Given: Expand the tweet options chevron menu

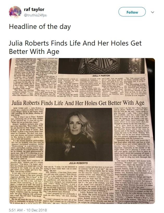Looking at the screenshot, I should pyautogui.click(x=153, y=12).
